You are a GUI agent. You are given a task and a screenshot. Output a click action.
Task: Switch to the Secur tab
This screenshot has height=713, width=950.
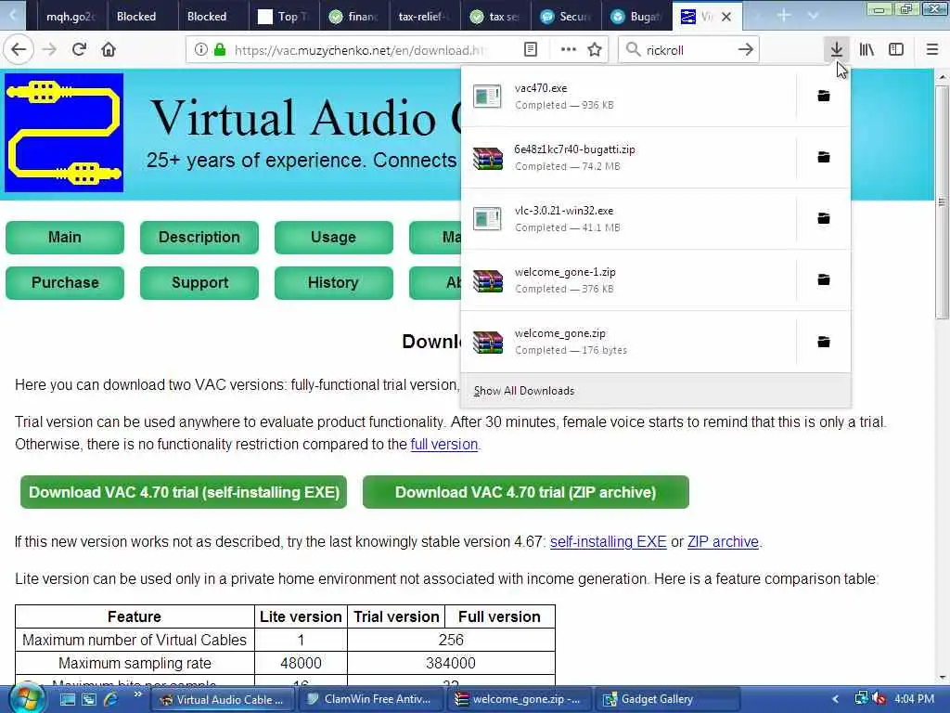(x=566, y=17)
